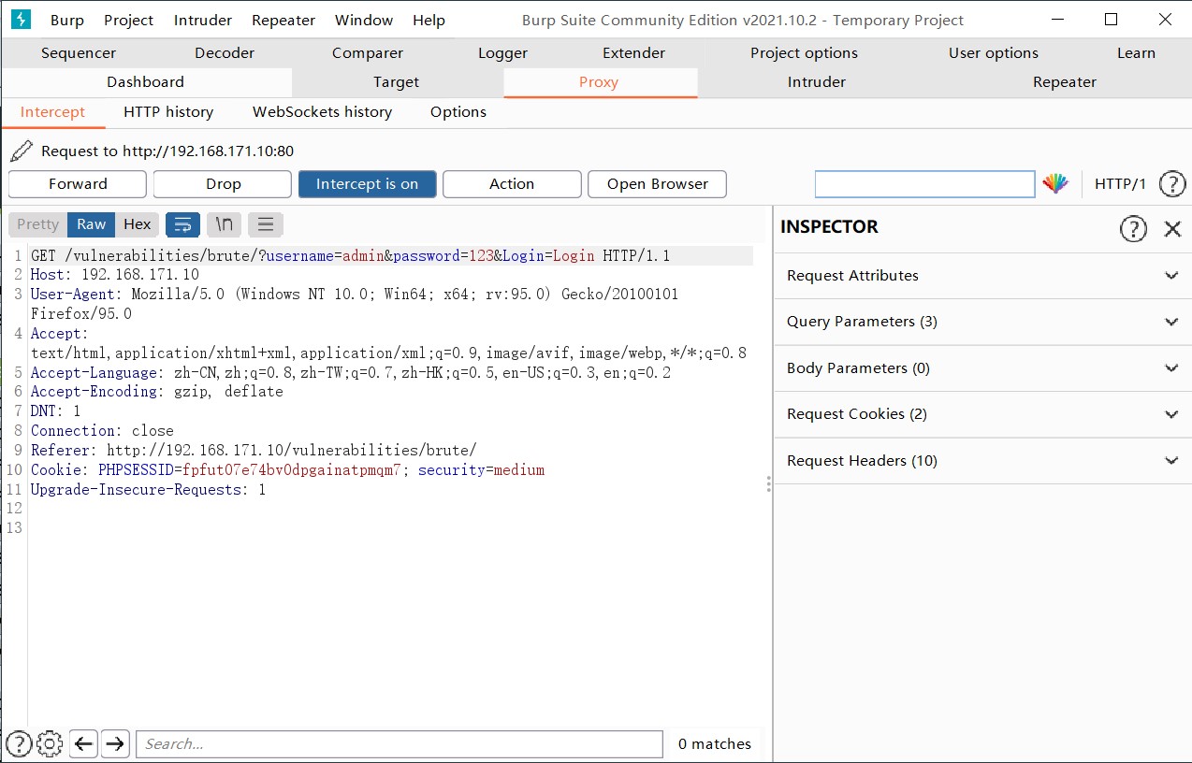Open the help icon next to HTTP/1
Image resolution: width=1192 pixels, height=763 pixels.
coord(1172,184)
